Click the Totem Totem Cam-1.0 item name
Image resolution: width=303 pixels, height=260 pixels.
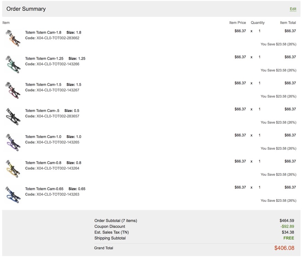click(x=43, y=137)
